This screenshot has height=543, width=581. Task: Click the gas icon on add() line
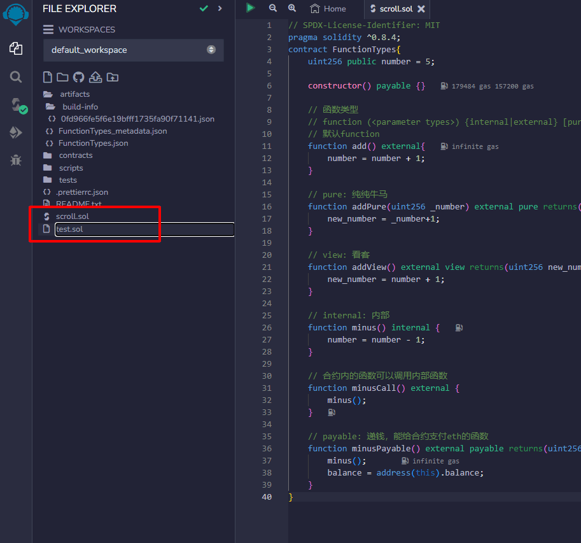click(444, 146)
